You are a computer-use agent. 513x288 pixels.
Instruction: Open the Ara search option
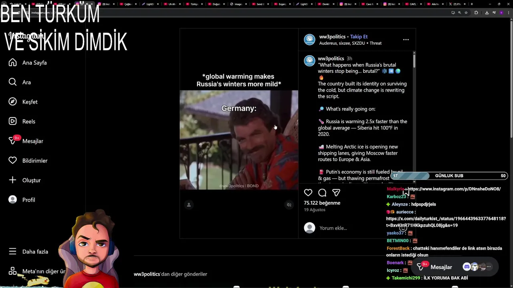click(19, 82)
